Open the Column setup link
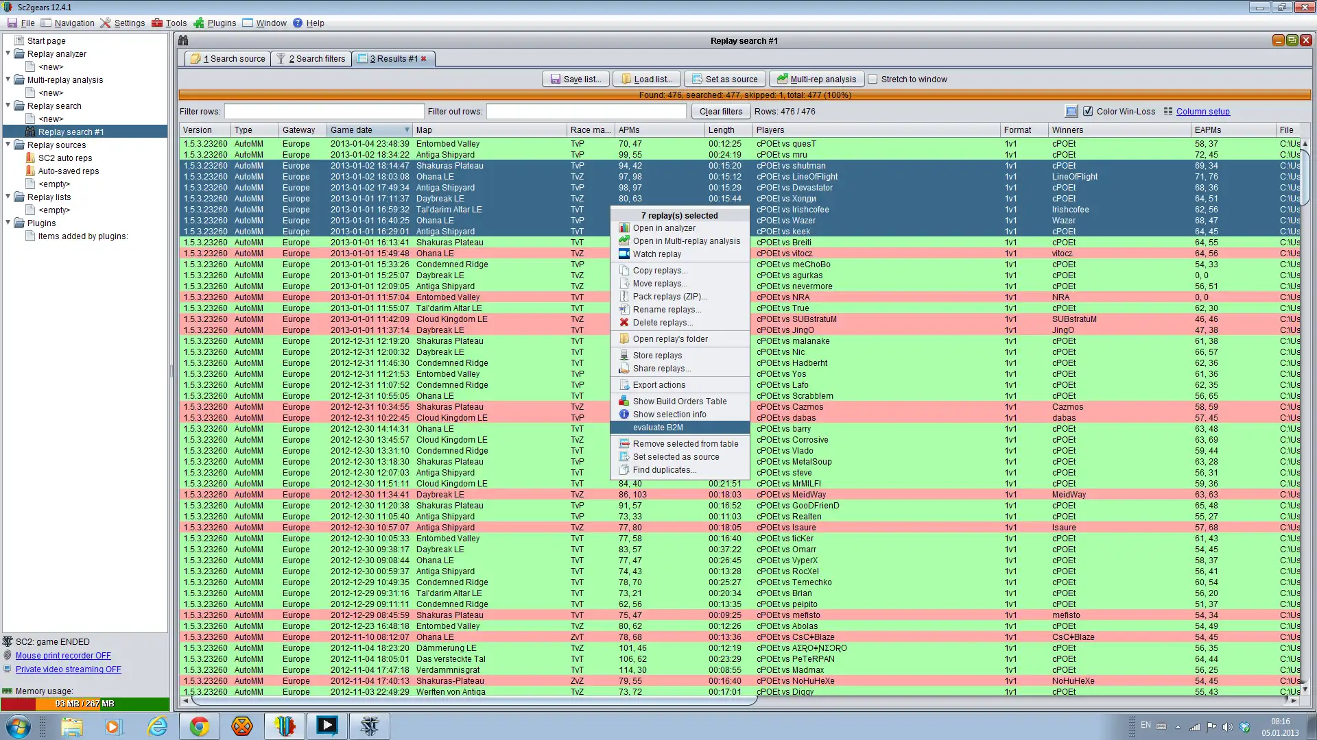The image size is (1317, 740). [1202, 112]
